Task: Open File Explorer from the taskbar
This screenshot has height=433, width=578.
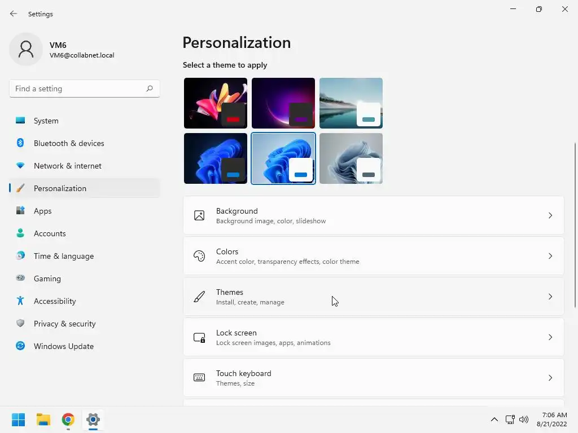Action: (x=43, y=419)
